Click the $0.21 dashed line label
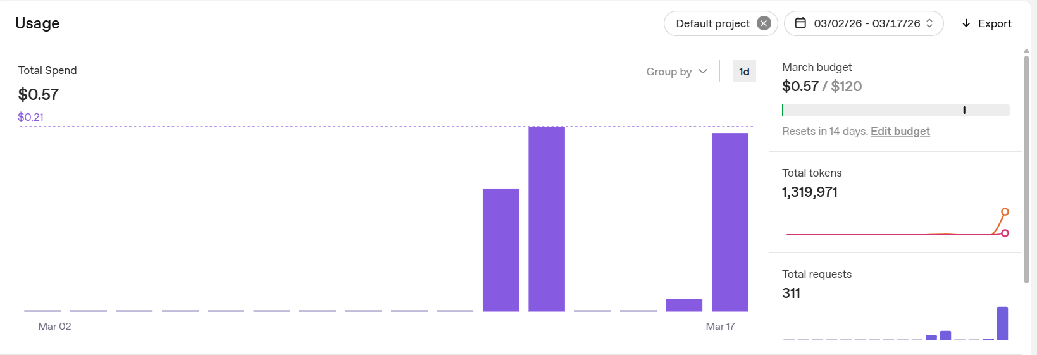The width and height of the screenshot is (1037, 355). click(x=30, y=117)
